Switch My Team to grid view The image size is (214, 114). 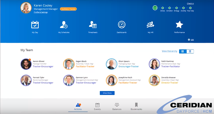(183, 51)
